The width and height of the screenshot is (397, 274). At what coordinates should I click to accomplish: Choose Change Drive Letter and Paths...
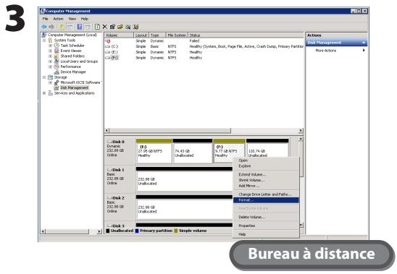click(x=266, y=194)
